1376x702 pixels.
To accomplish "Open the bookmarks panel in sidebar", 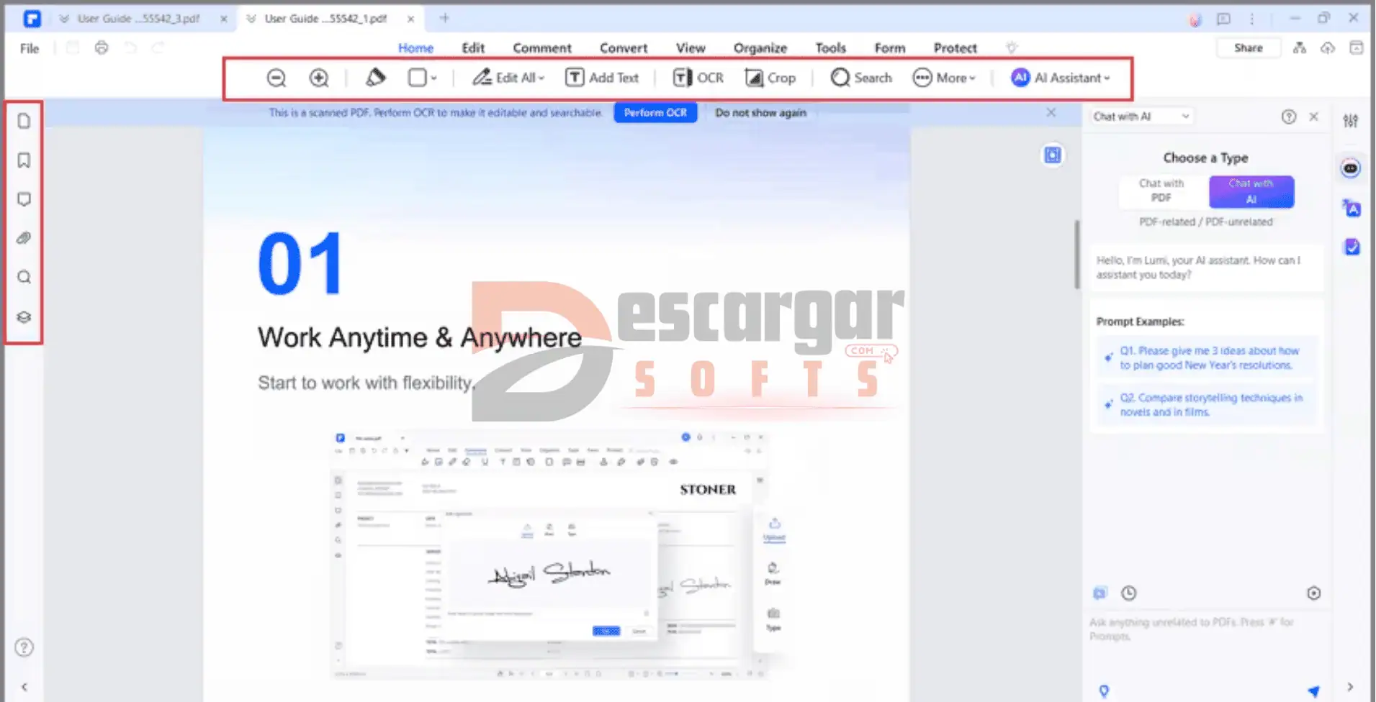I will coord(24,160).
